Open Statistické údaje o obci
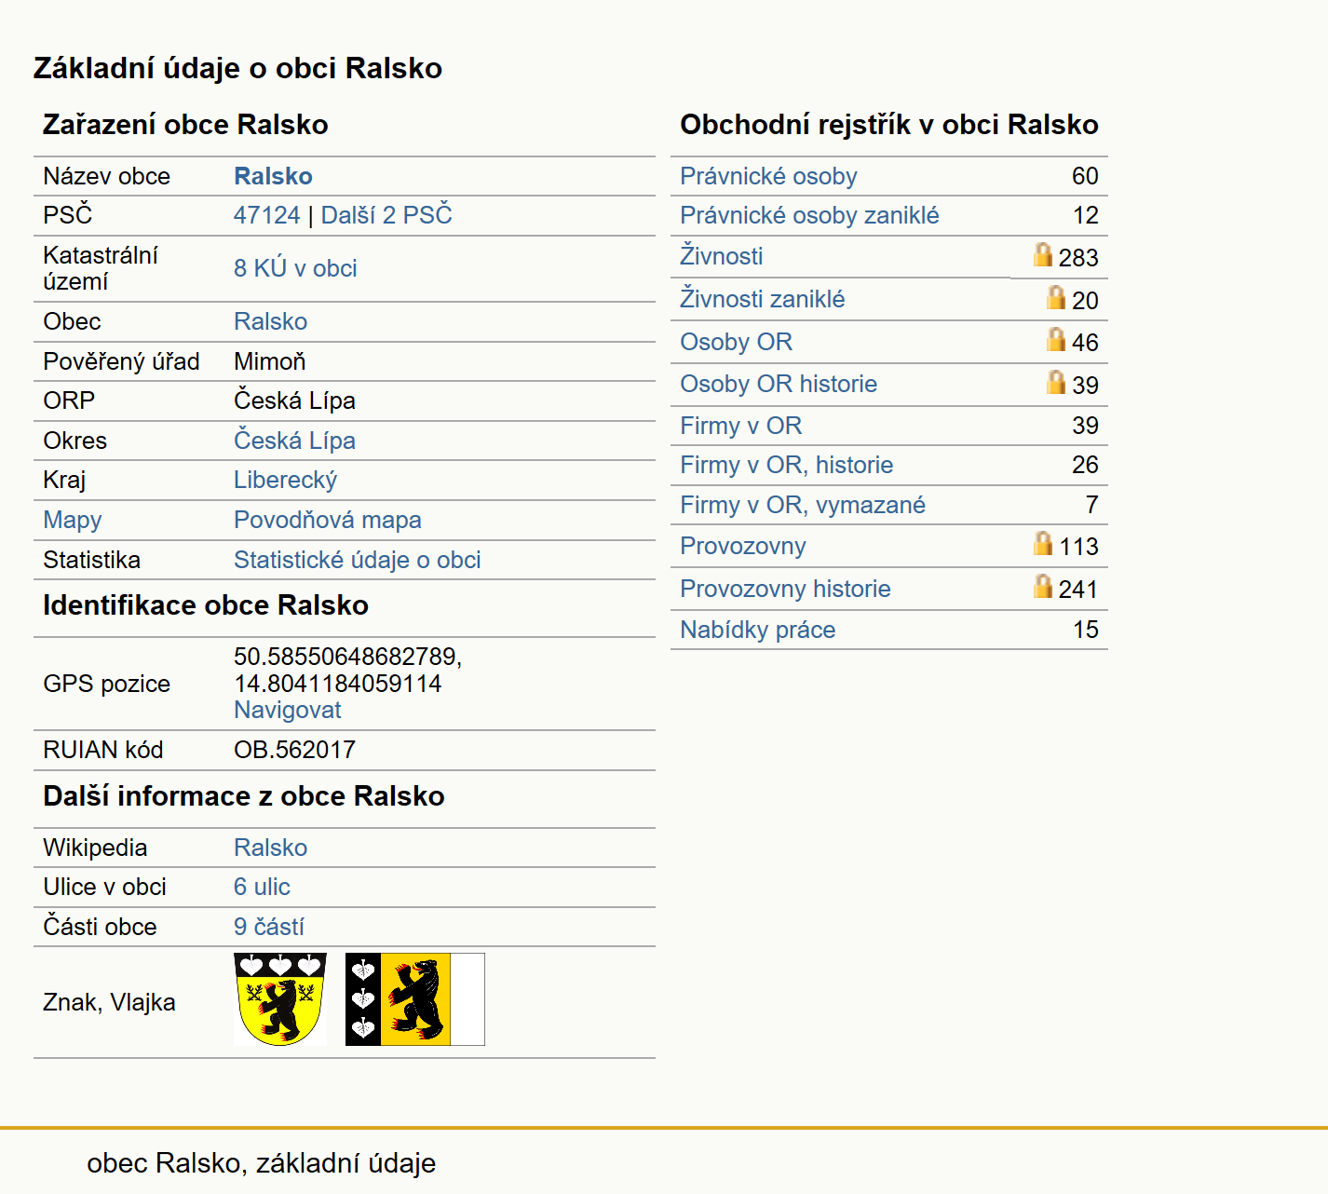 (x=358, y=560)
